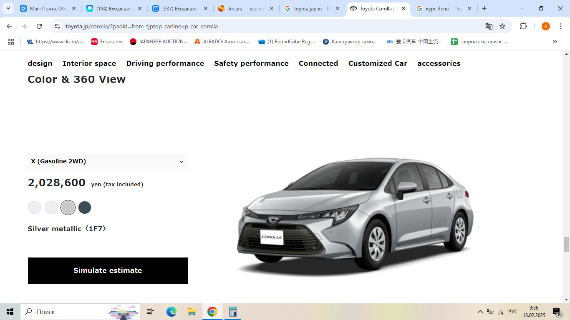Open the Google Translate icon in the address bar

pos(489,26)
